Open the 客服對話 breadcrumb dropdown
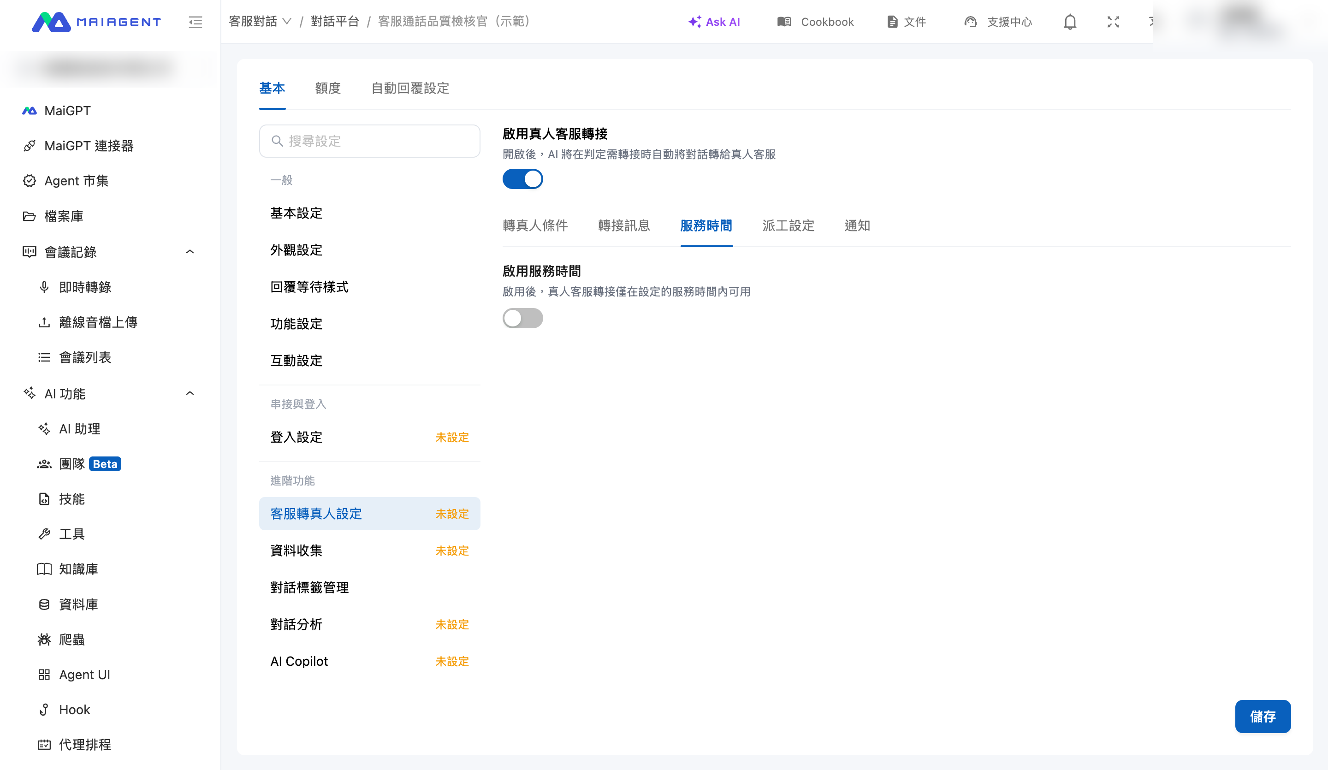The width and height of the screenshot is (1328, 770). [260, 22]
